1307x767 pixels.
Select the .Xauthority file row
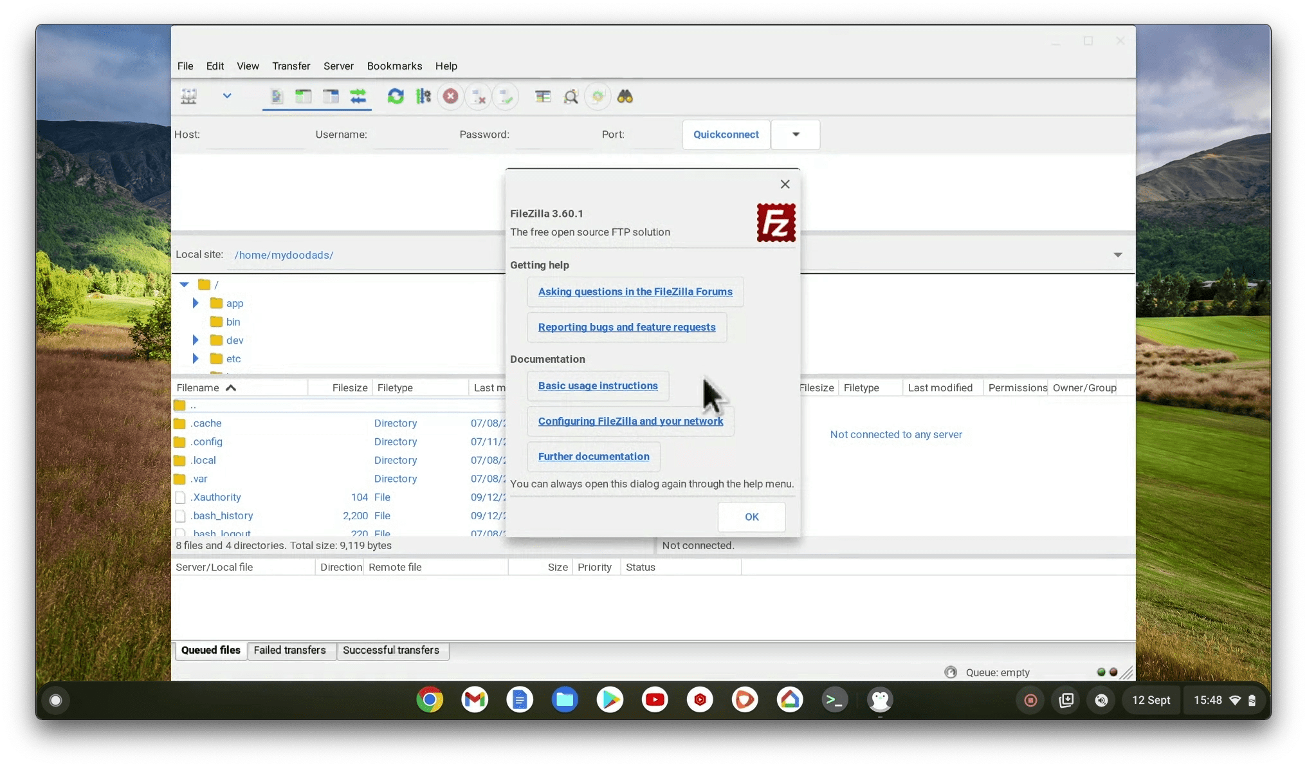click(x=339, y=497)
